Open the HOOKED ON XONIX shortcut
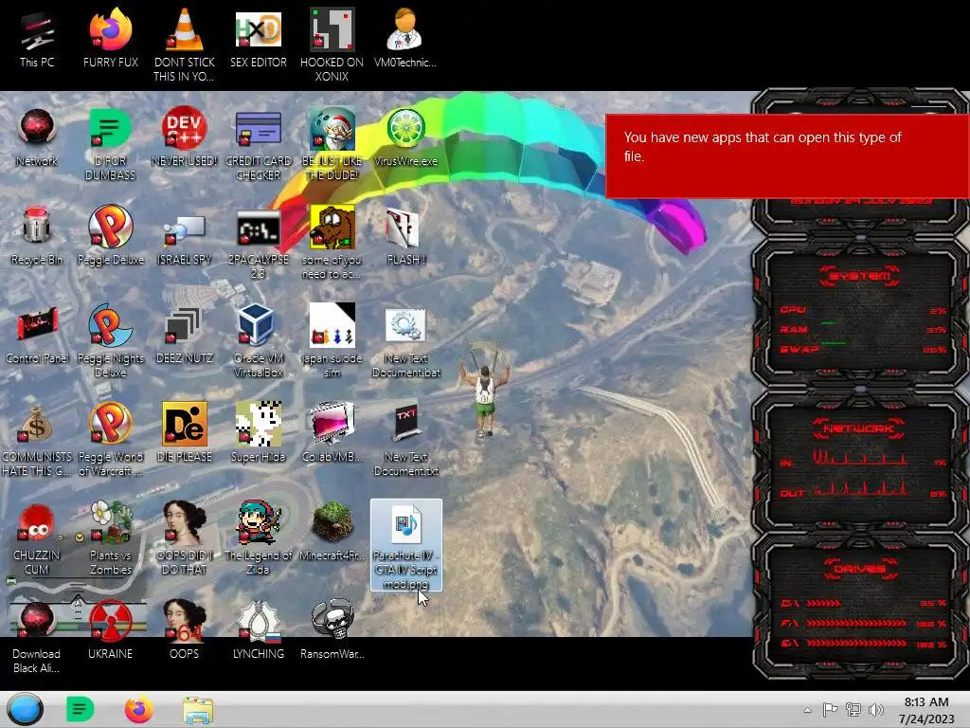Viewport: 970px width, 728px height. pos(332,45)
